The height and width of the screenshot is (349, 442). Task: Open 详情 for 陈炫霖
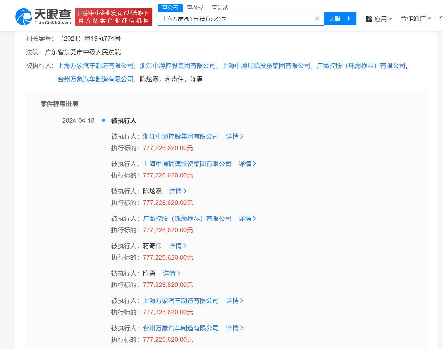(178, 191)
